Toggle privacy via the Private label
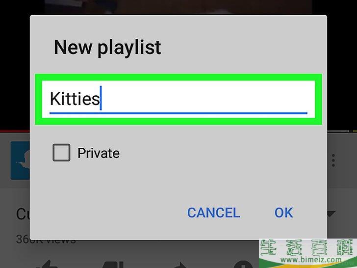Viewport: 357px width, 268px height. [99, 153]
